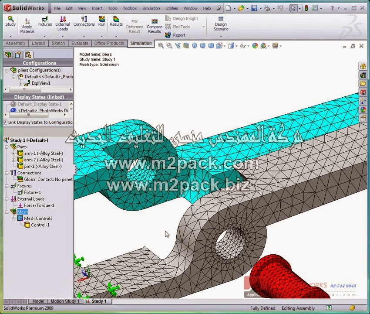
Task: Click the Save toolbar icon
Action: 254,8
